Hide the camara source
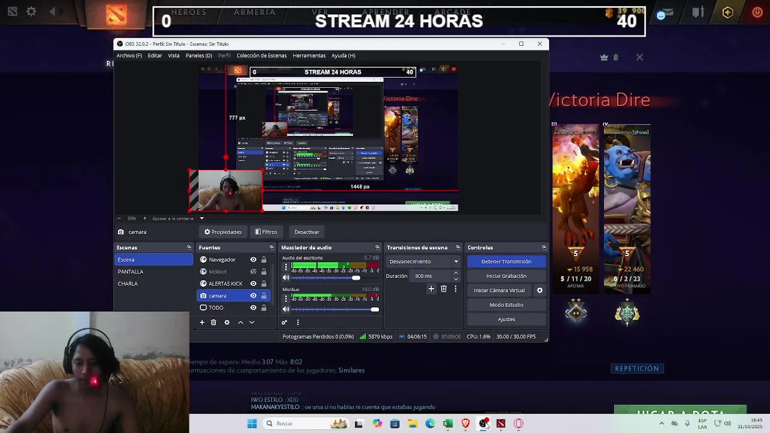This screenshot has height=433, width=770. click(x=253, y=296)
